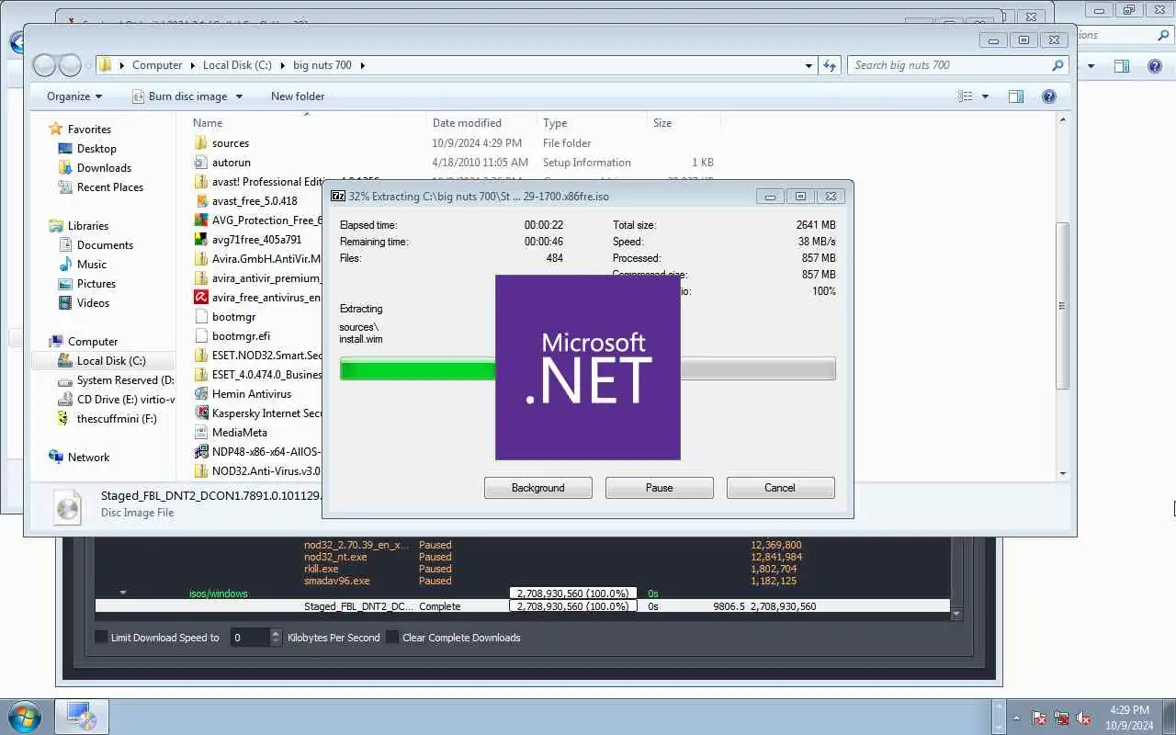Select the avira_antivir_premium folder
This screenshot has width=1176, height=735.
click(258, 277)
